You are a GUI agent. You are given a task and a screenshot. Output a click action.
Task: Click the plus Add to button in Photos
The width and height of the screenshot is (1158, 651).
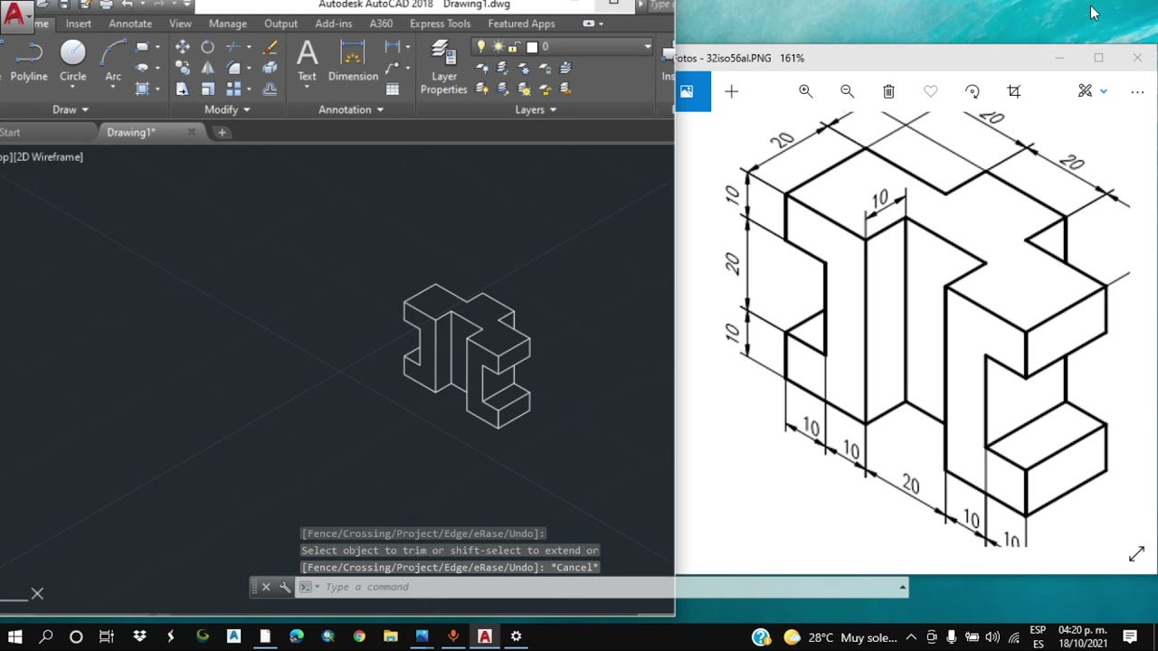pyautogui.click(x=731, y=91)
